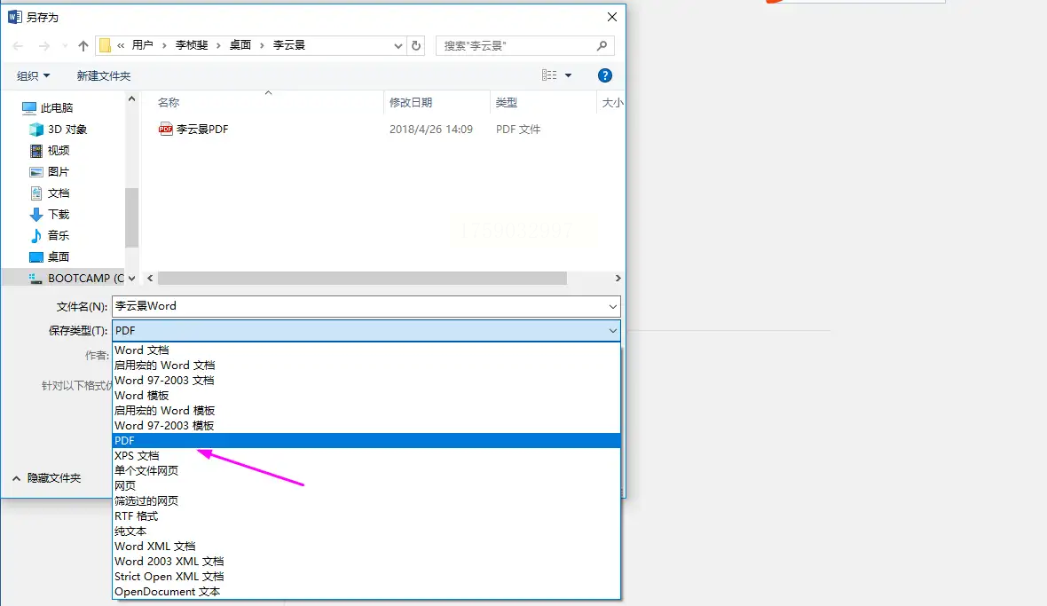
Task: Expand address bar path history
Action: click(398, 45)
